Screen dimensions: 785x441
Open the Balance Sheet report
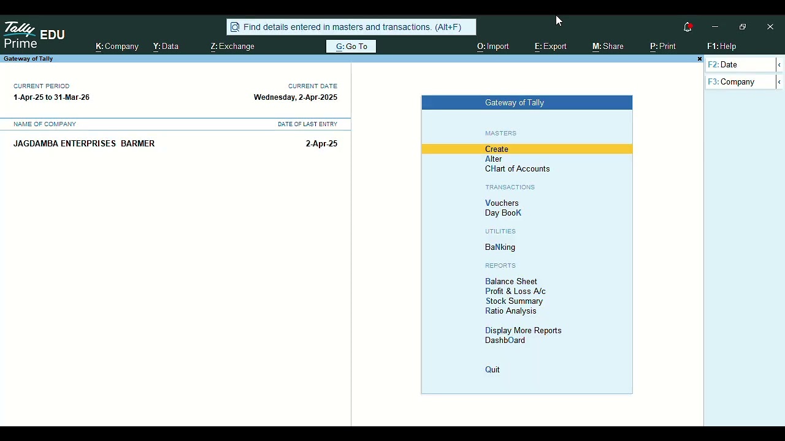pyautogui.click(x=511, y=282)
